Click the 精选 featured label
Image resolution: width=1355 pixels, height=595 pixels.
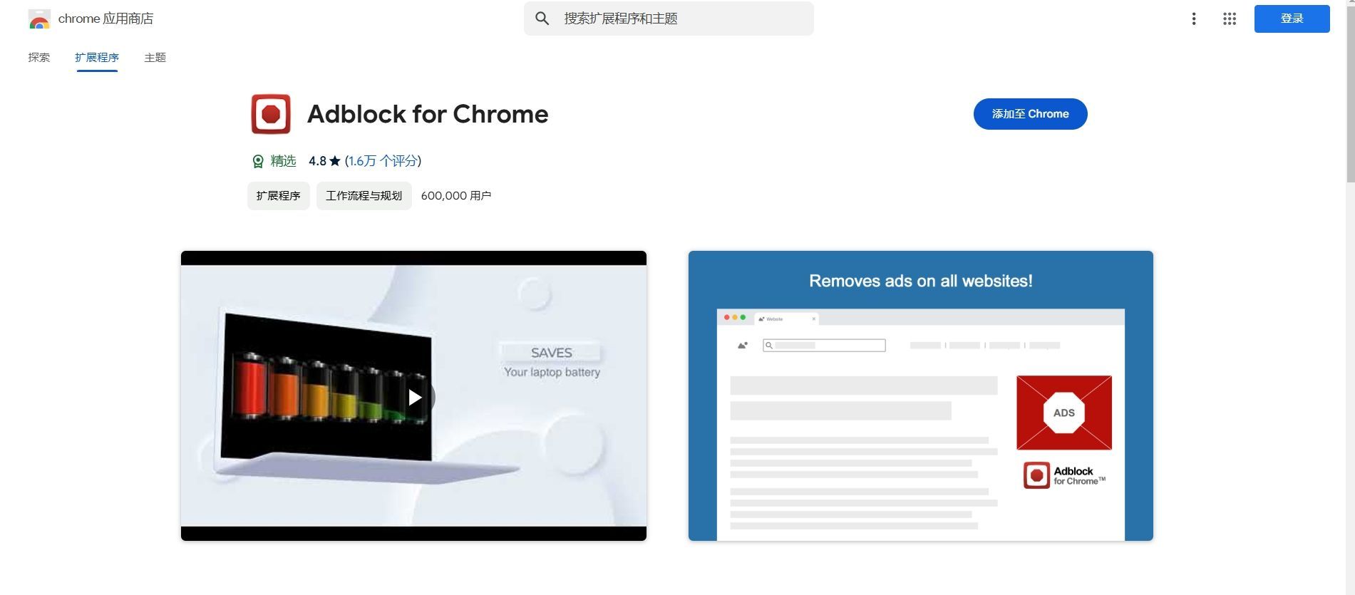coord(283,161)
